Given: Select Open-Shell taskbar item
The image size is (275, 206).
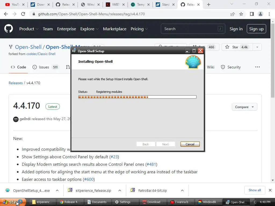Looking at the screenshot, I should coord(236,202).
